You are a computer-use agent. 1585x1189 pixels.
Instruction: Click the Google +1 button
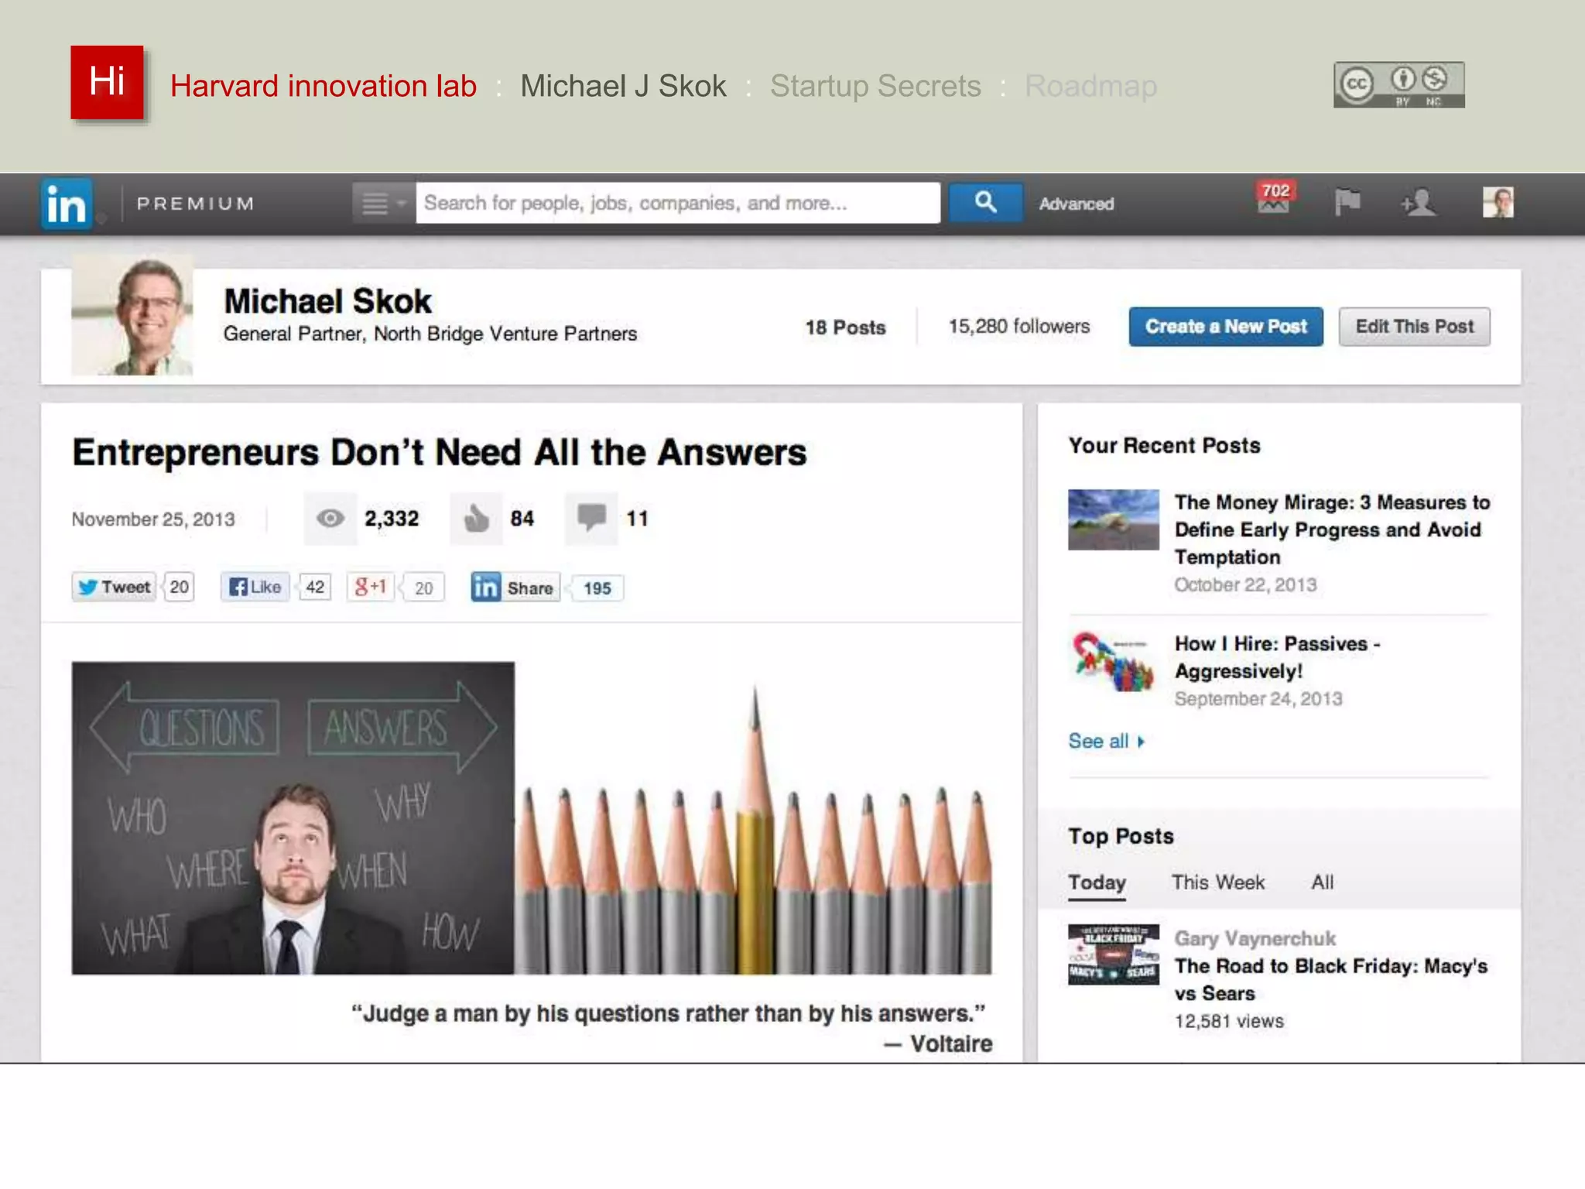(x=370, y=588)
